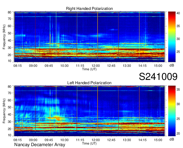Screen dimensions: 183x148
Task: Click the 'dB' unit under the bottom color bar
Action: point(172,139)
